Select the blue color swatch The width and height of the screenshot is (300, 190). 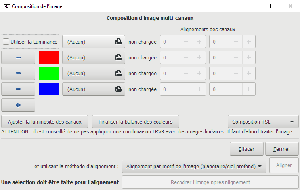point(49,89)
